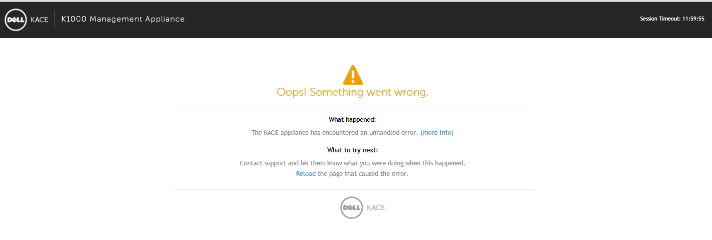
Task: Click the vertical separator beside the header KACE text
Action: tap(54, 20)
